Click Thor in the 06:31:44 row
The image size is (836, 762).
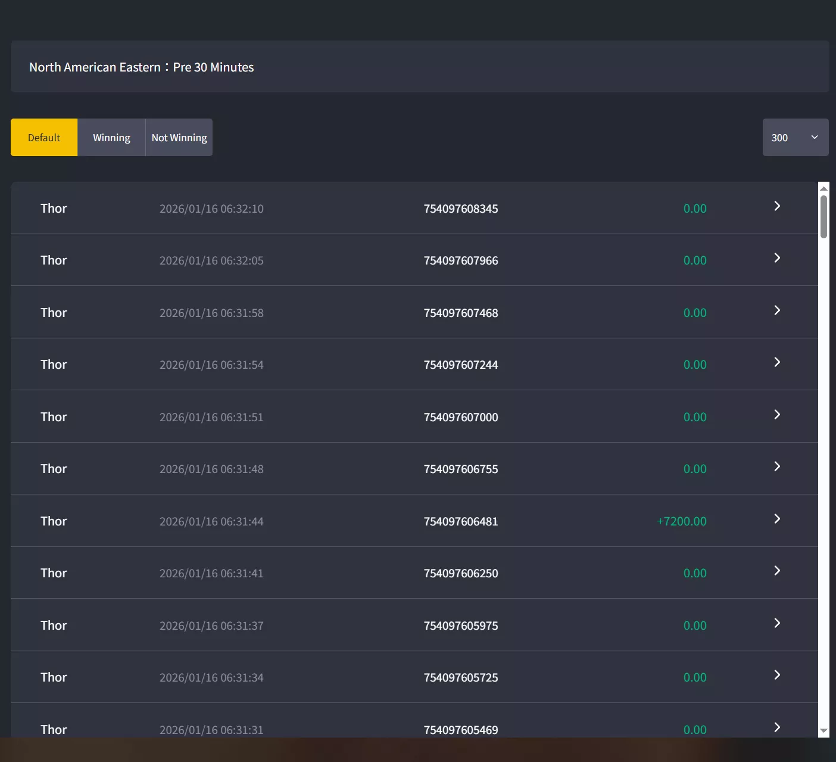click(x=54, y=521)
